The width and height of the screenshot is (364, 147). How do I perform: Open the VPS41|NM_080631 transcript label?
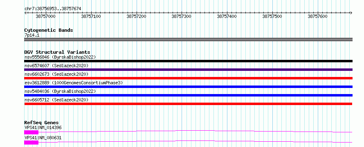pyautogui.click(x=43, y=138)
